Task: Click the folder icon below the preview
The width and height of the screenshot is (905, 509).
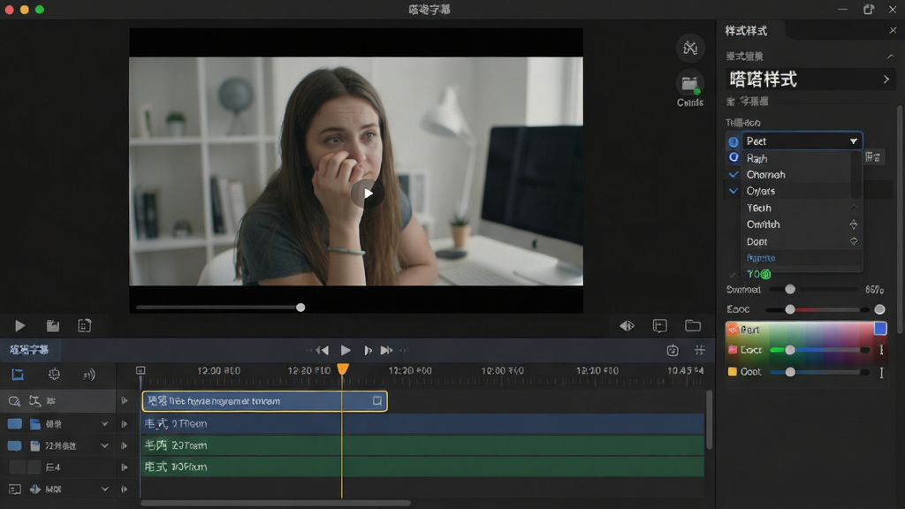Action: click(x=693, y=325)
